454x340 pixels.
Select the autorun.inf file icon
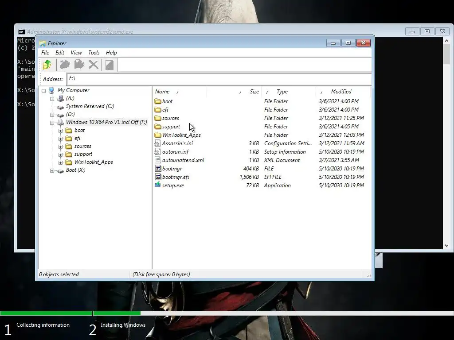click(157, 151)
